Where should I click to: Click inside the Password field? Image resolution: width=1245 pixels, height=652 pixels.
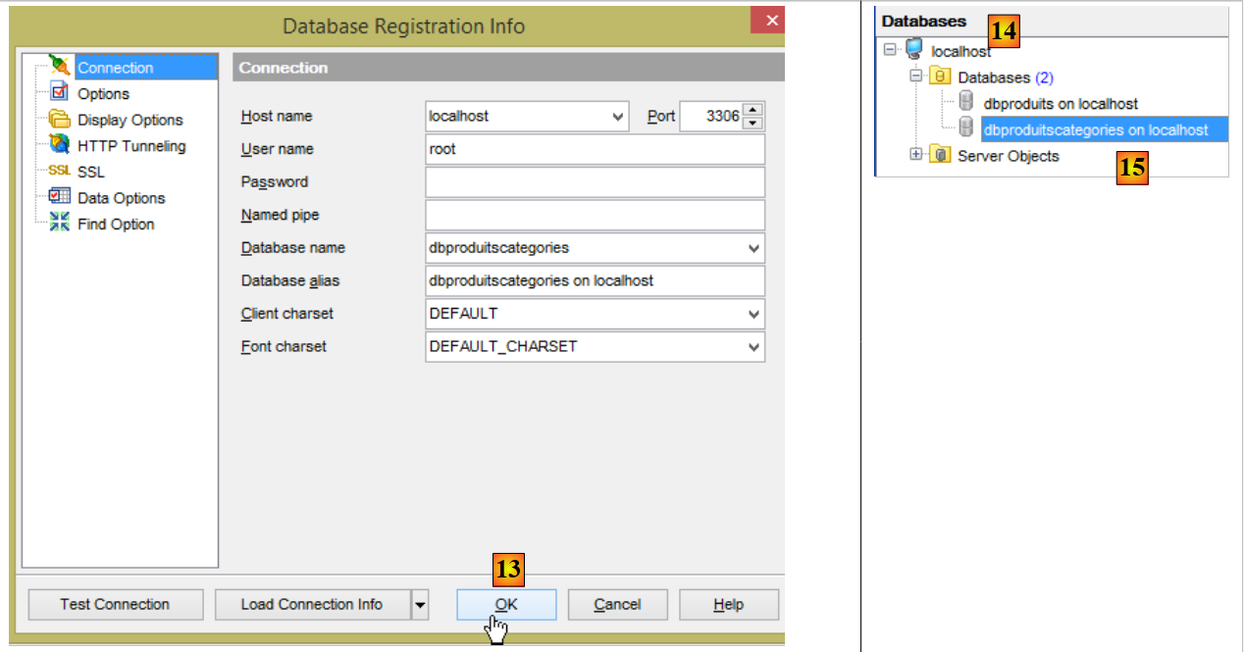coord(595,182)
